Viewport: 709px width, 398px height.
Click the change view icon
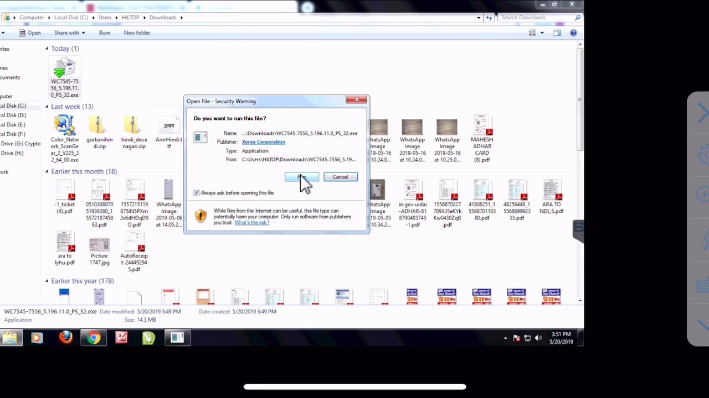[x=532, y=33]
